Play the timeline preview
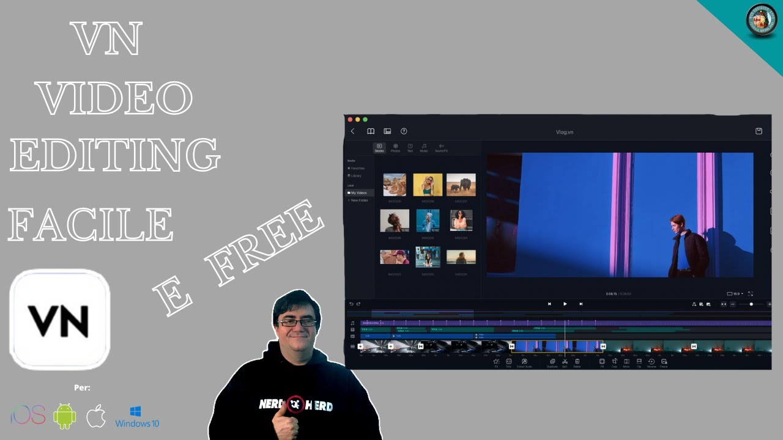This screenshot has height=440, width=783. tap(565, 304)
